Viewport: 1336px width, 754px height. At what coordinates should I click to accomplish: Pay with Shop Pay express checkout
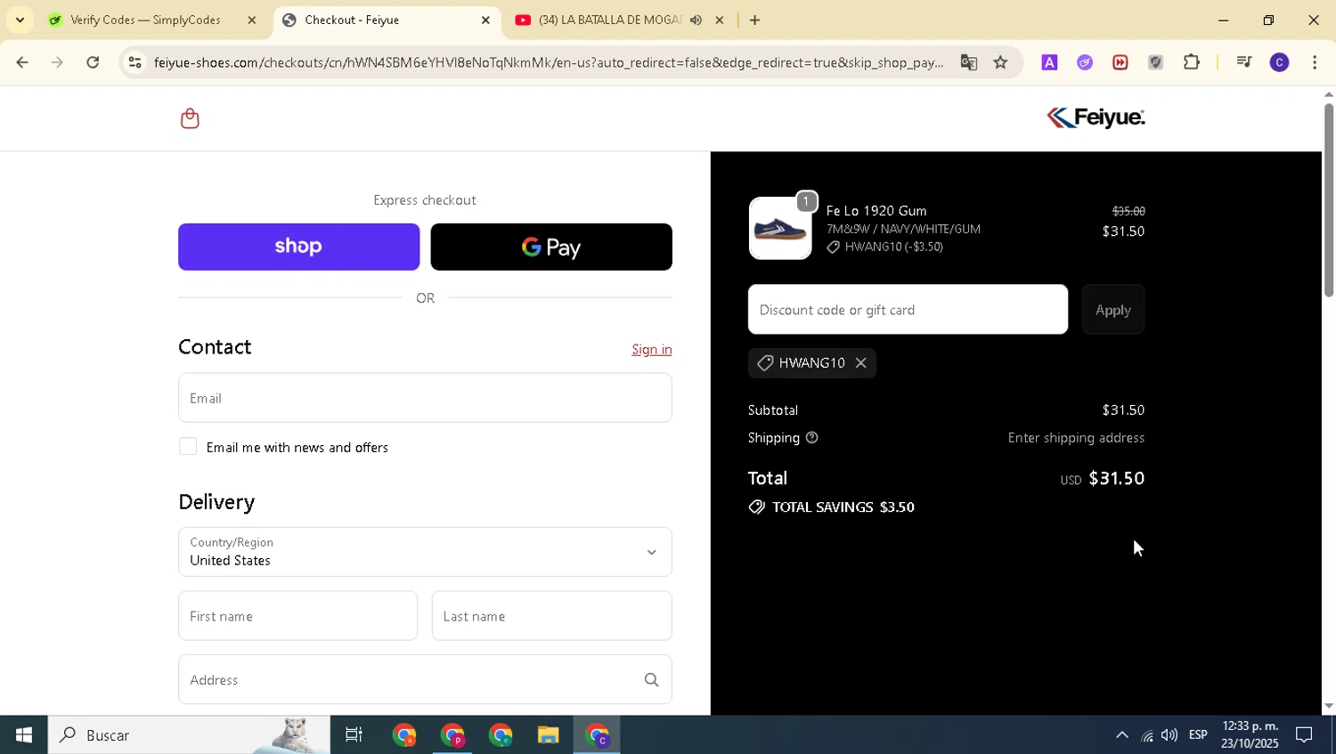click(x=298, y=247)
